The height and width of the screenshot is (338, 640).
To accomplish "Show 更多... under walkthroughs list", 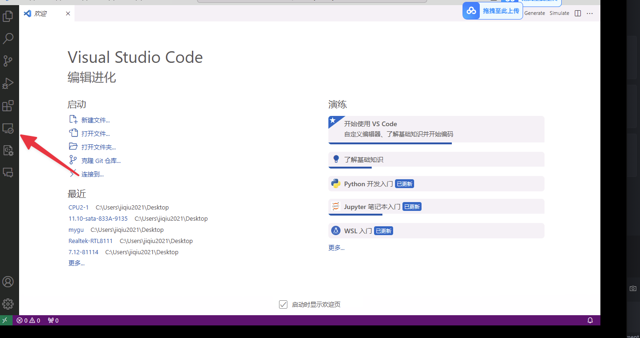I will 336,248.
